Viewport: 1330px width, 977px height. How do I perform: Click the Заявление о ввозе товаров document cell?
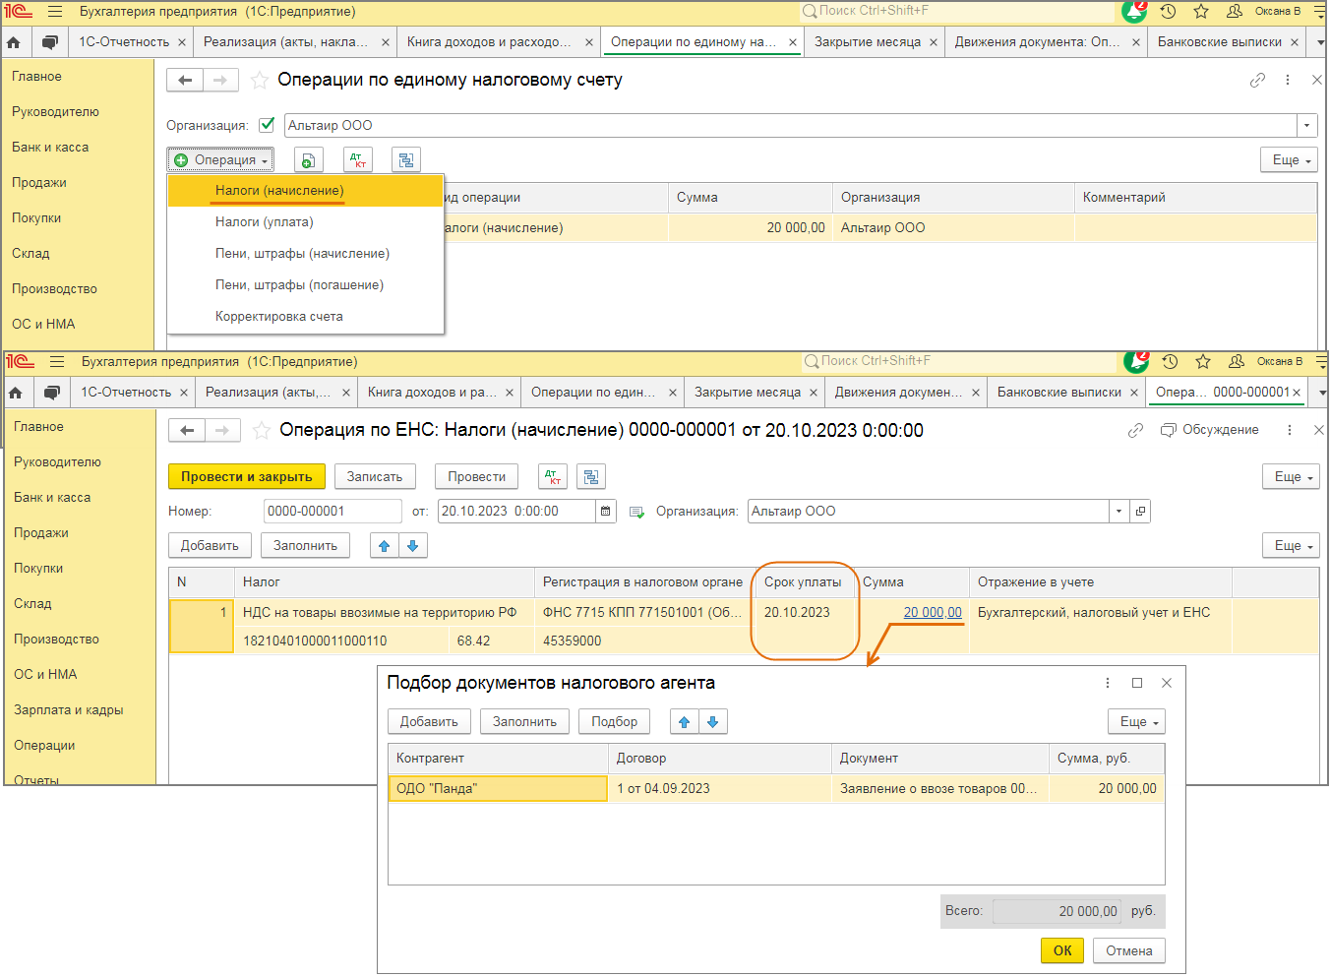coord(939,789)
